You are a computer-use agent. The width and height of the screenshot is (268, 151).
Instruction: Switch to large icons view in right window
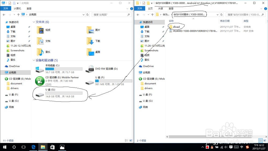click(265, 141)
